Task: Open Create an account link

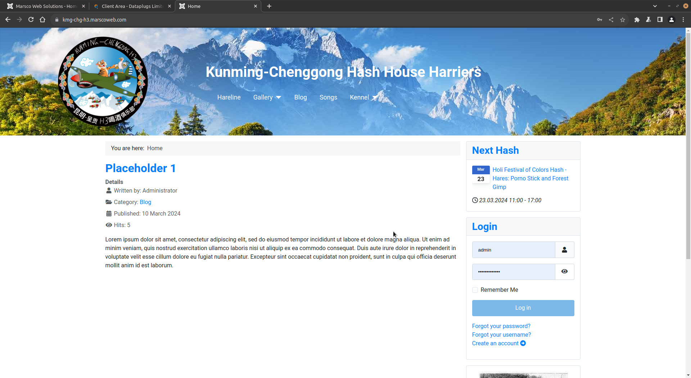Action: click(499, 343)
